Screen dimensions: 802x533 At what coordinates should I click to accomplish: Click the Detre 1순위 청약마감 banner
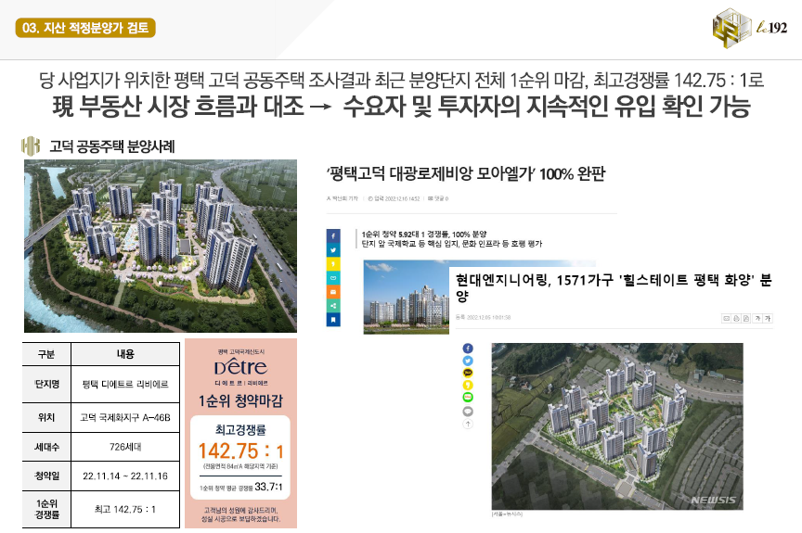pos(241,433)
